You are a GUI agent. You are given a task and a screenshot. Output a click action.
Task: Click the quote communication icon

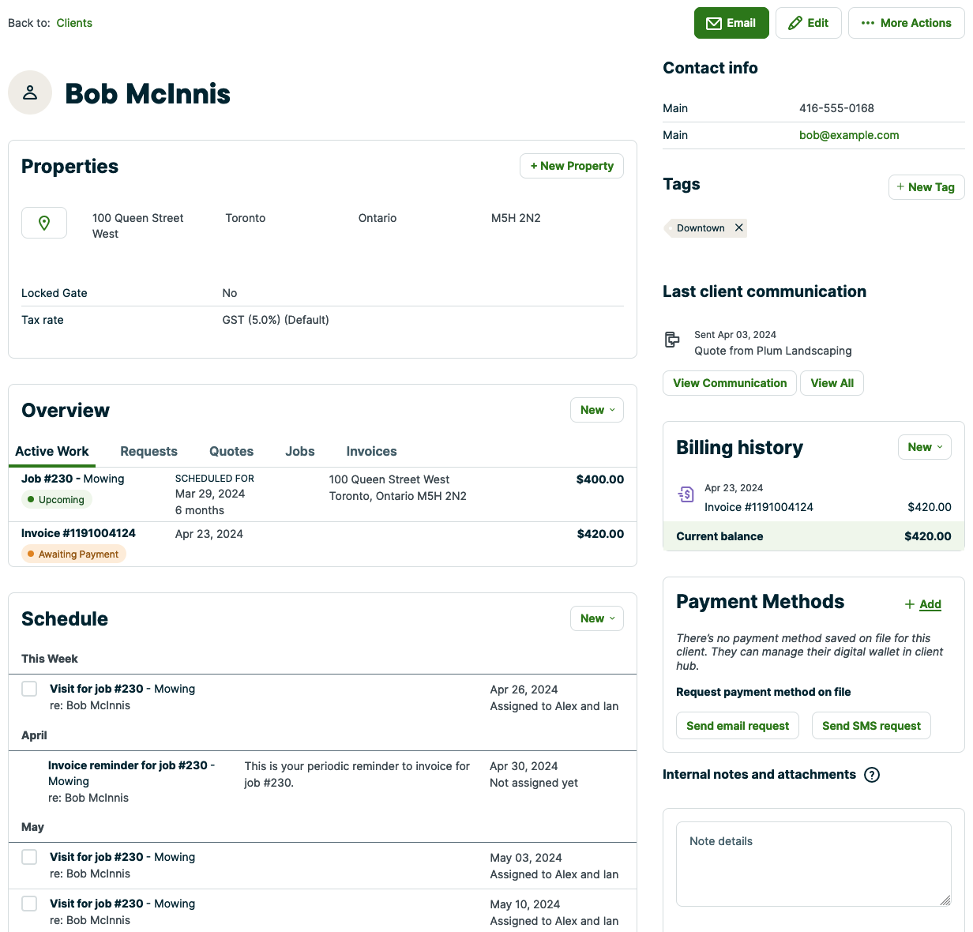coord(672,340)
